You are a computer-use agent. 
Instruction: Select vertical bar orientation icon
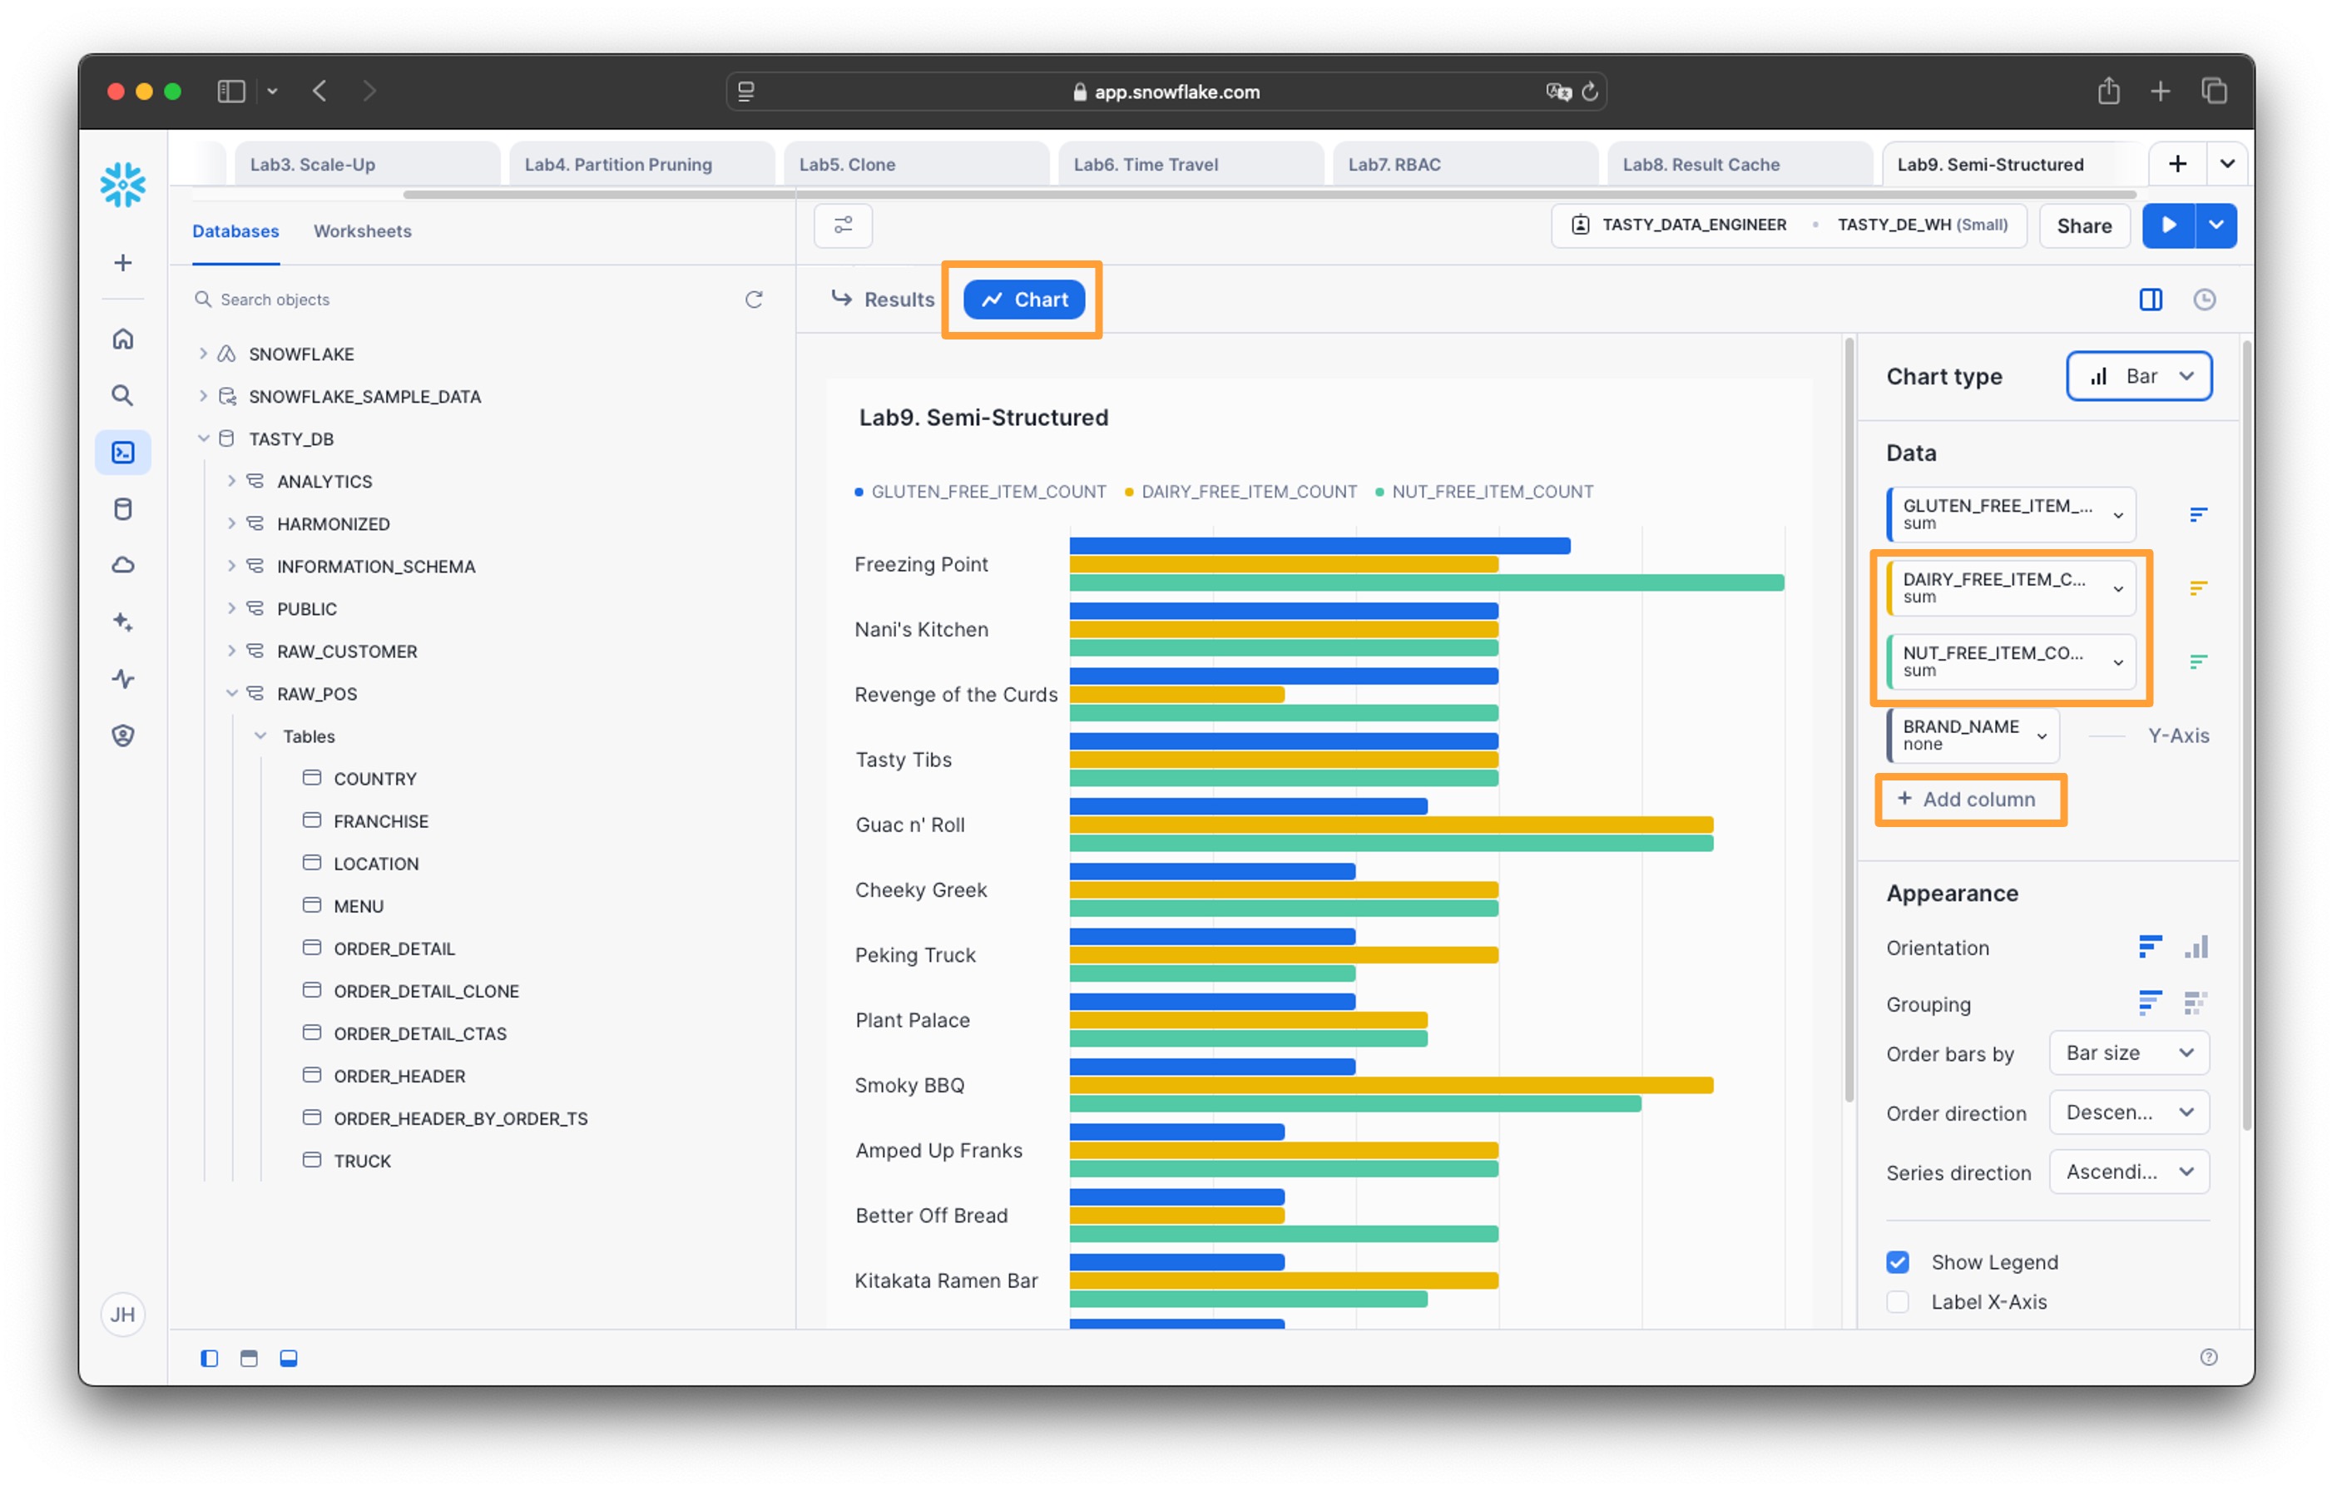tap(2196, 947)
